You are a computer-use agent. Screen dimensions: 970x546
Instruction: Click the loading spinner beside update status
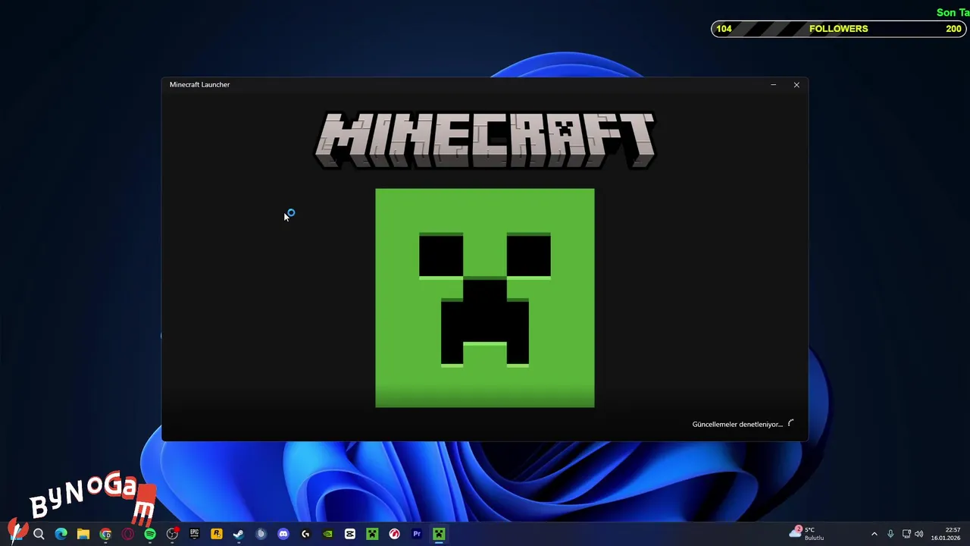coord(790,423)
